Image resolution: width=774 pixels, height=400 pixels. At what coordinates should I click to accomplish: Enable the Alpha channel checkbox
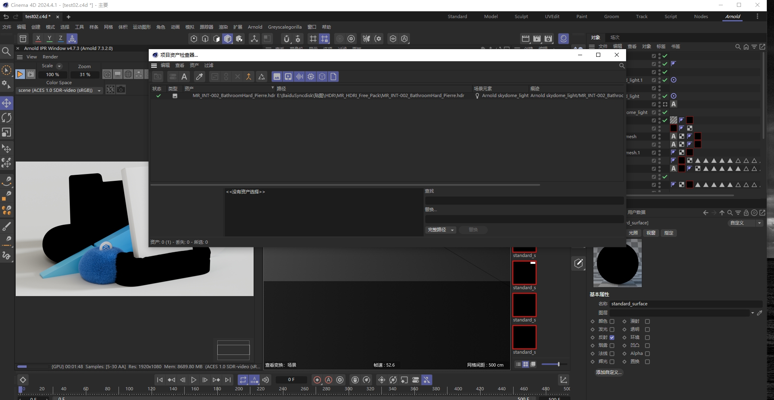click(647, 354)
